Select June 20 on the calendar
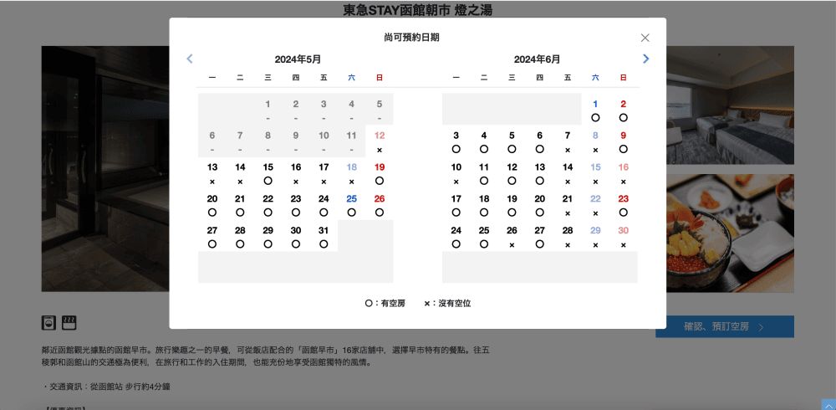Screen dimensions: 836x410 click(x=539, y=205)
